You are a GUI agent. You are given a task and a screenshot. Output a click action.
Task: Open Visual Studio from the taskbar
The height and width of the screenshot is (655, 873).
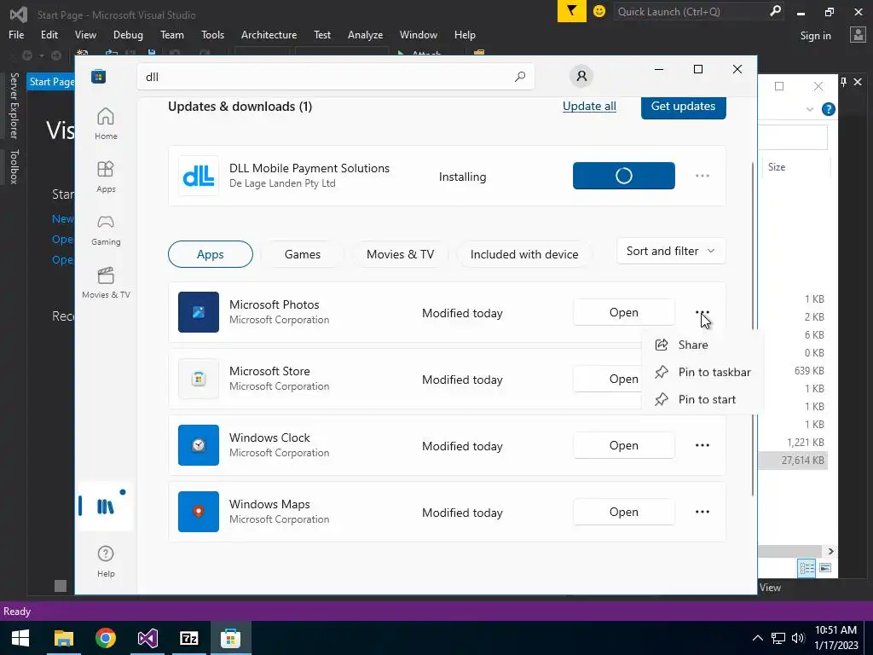[x=147, y=638]
